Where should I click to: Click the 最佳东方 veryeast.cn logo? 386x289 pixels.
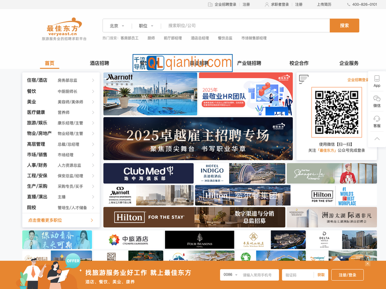[64, 28]
